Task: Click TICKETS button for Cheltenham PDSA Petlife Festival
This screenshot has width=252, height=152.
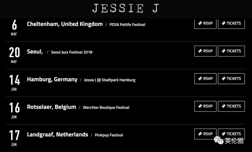Action: (231, 23)
